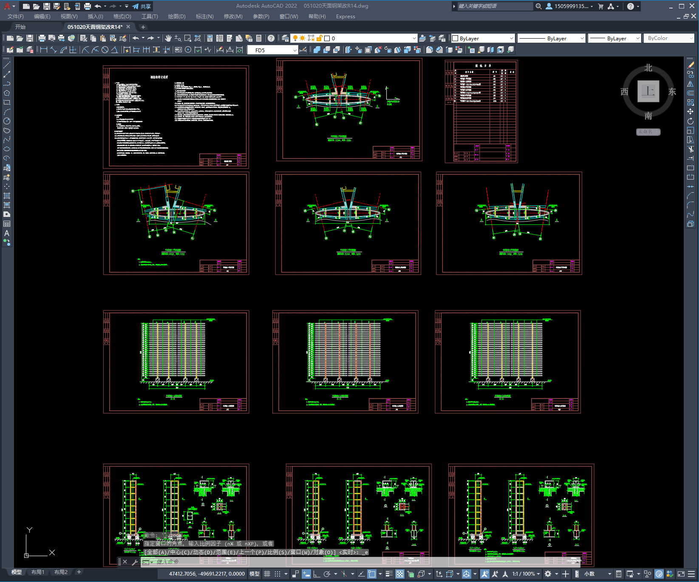
Task: Select the Table tool in draw toolbar
Action: 7,224
